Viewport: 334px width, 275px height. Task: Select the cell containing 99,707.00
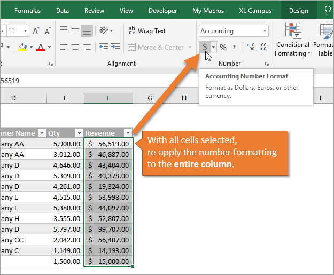point(108,229)
